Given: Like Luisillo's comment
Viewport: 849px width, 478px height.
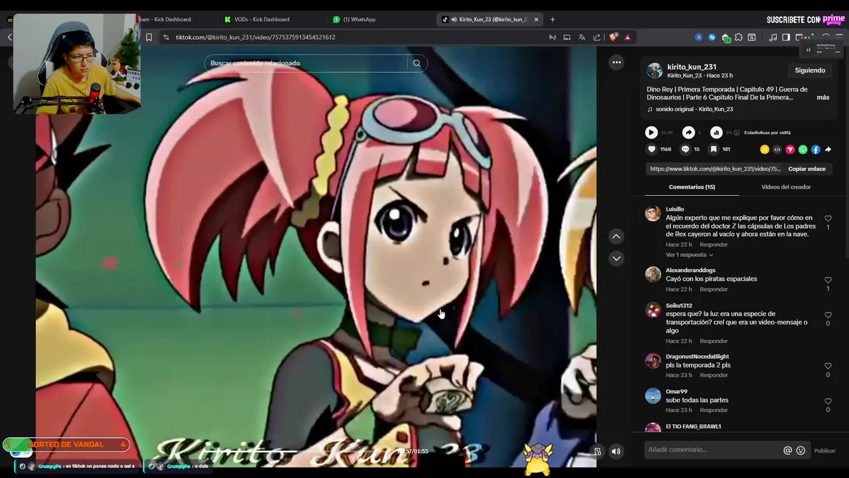Looking at the screenshot, I should 828,218.
